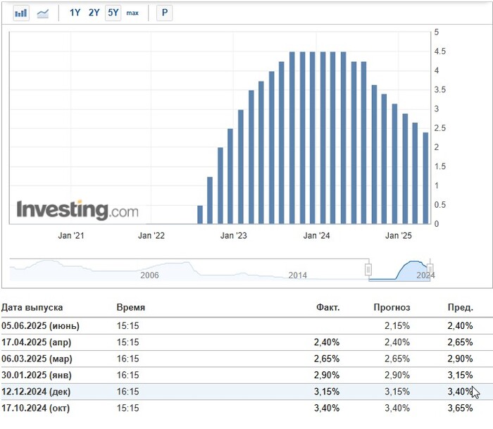Viewport: 493px width, 429px height.
Task: Click the 2,65% actual value for March 2025
Action: (x=327, y=359)
